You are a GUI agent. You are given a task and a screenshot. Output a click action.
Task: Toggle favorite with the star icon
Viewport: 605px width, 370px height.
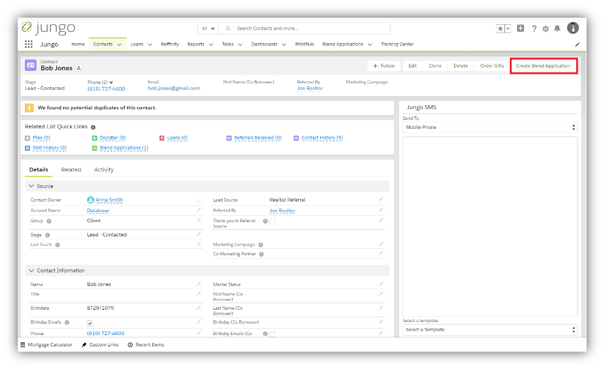(x=499, y=28)
